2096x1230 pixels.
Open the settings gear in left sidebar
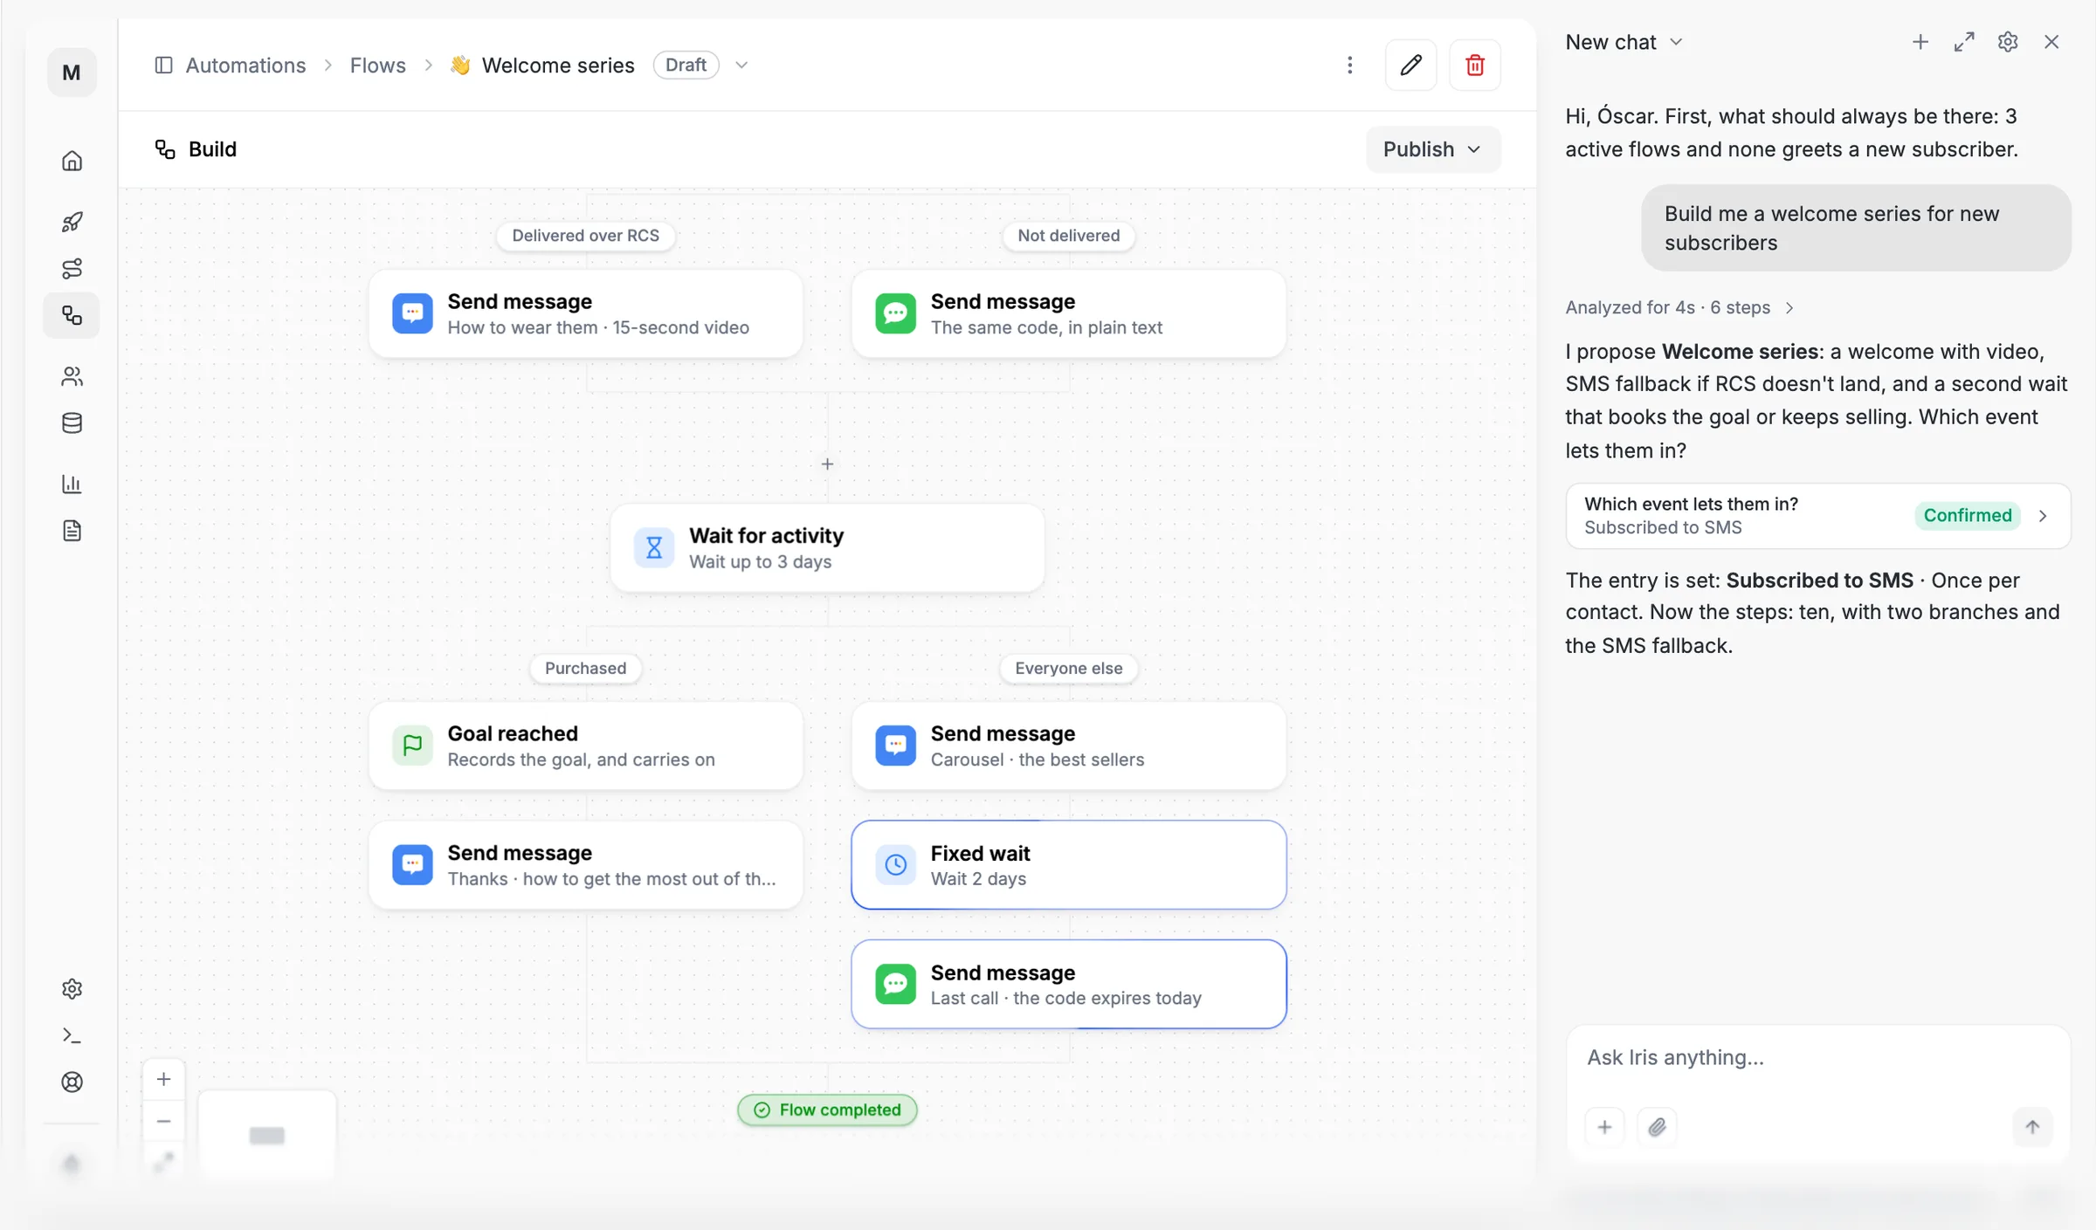click(72, 989)
